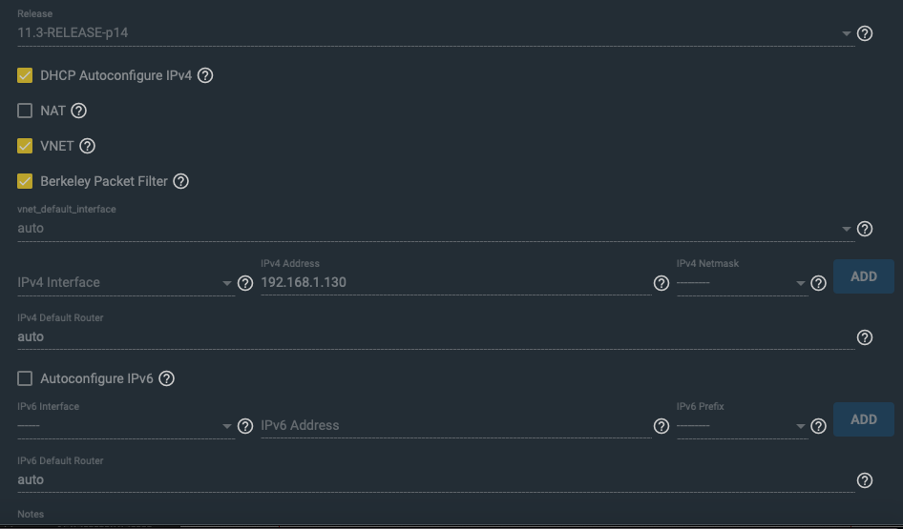Open the Release version dropdown
This screenshot has width=903, height=529.
[x=436, y=32]
